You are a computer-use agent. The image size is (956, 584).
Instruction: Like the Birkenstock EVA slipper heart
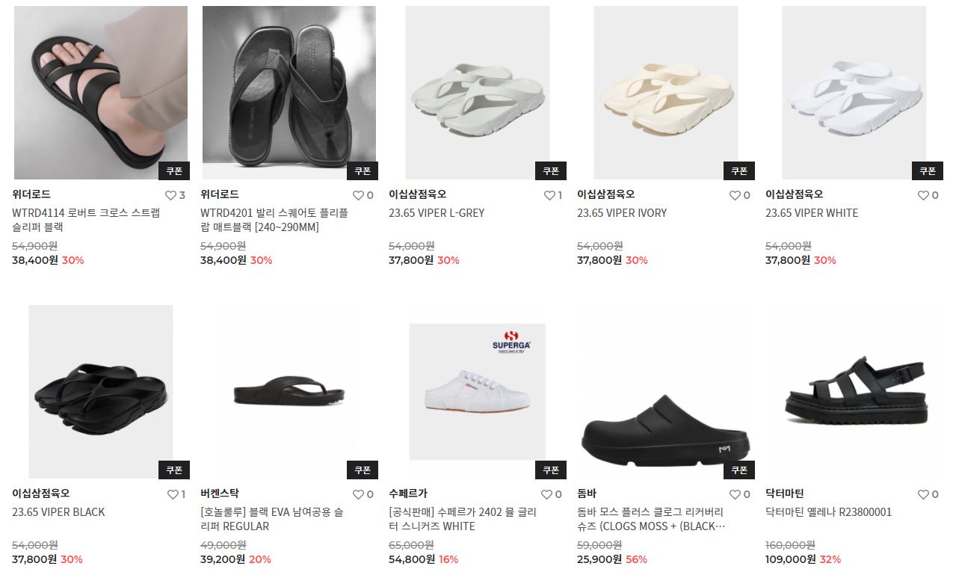pos(358,494)
